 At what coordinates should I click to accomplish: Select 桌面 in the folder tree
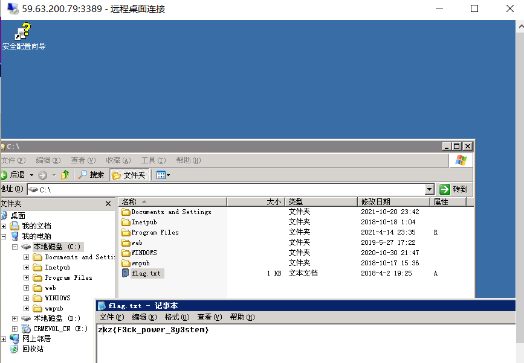pos(18,216)
